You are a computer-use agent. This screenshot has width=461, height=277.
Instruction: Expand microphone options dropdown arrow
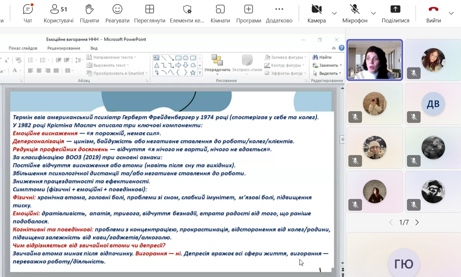click(x=373, y=13)
